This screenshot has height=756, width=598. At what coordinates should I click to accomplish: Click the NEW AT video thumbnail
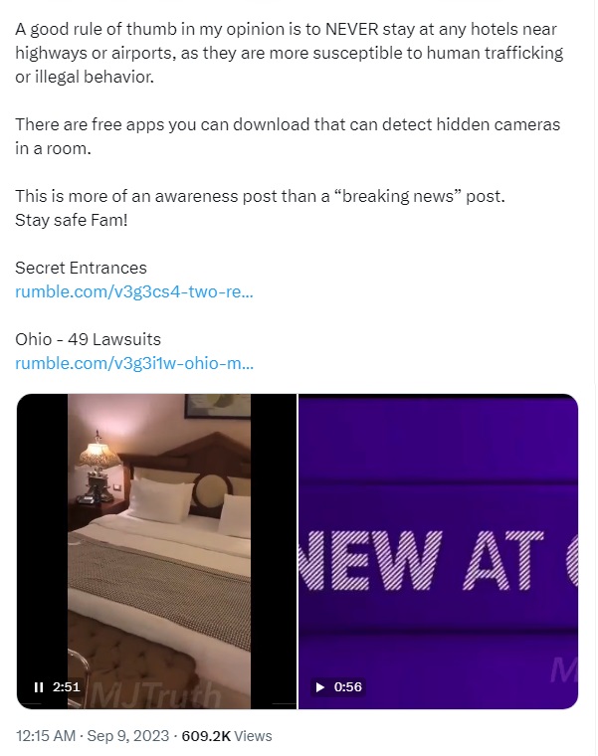point(439,551)
